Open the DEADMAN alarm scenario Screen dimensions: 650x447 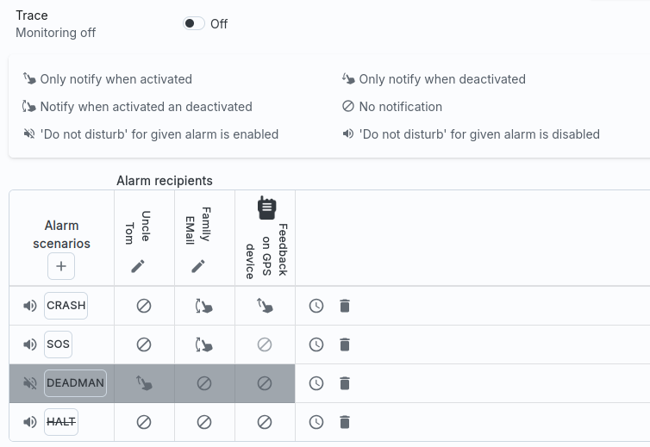click(x=75, y=383)
